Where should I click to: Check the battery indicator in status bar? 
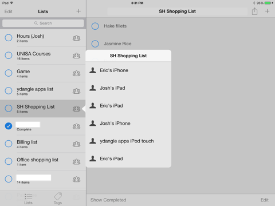269,3
